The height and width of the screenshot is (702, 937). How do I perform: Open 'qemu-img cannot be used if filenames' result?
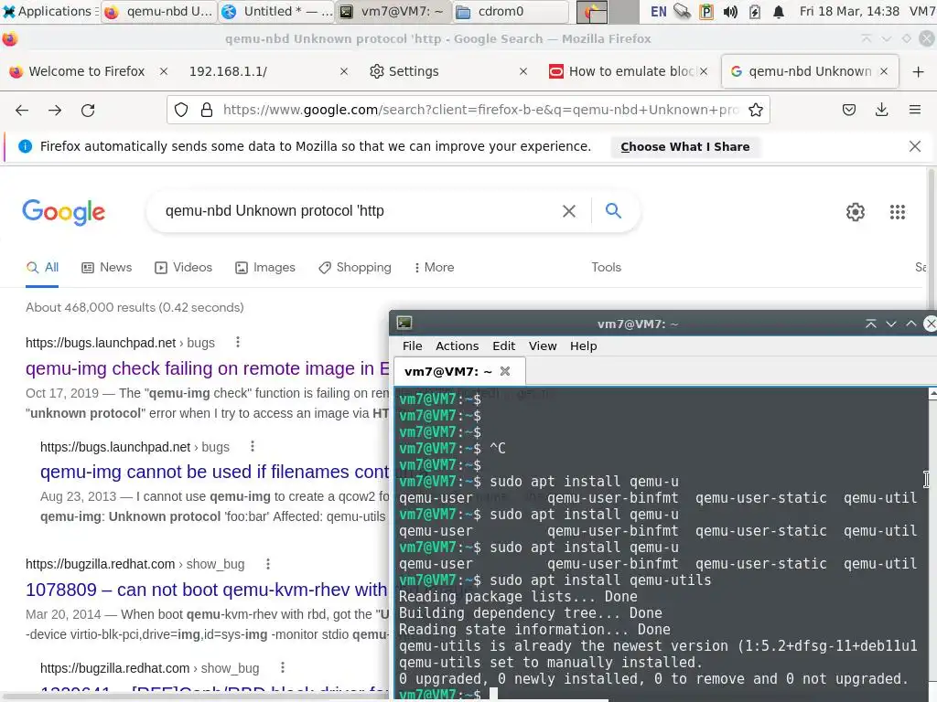point(214,473)
